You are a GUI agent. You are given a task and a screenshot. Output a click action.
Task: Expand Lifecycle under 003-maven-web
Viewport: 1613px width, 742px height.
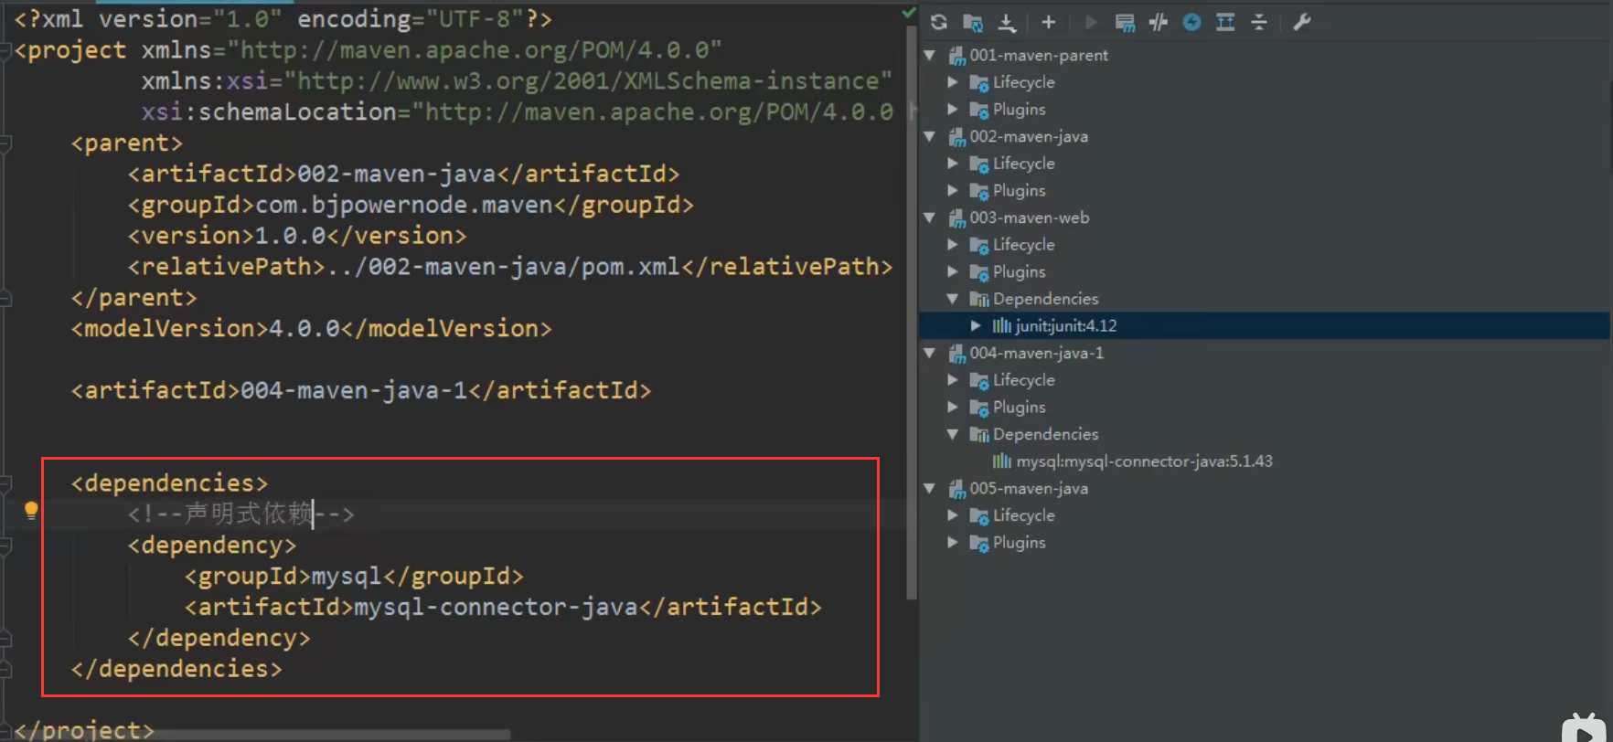click(x=953, y=245)
